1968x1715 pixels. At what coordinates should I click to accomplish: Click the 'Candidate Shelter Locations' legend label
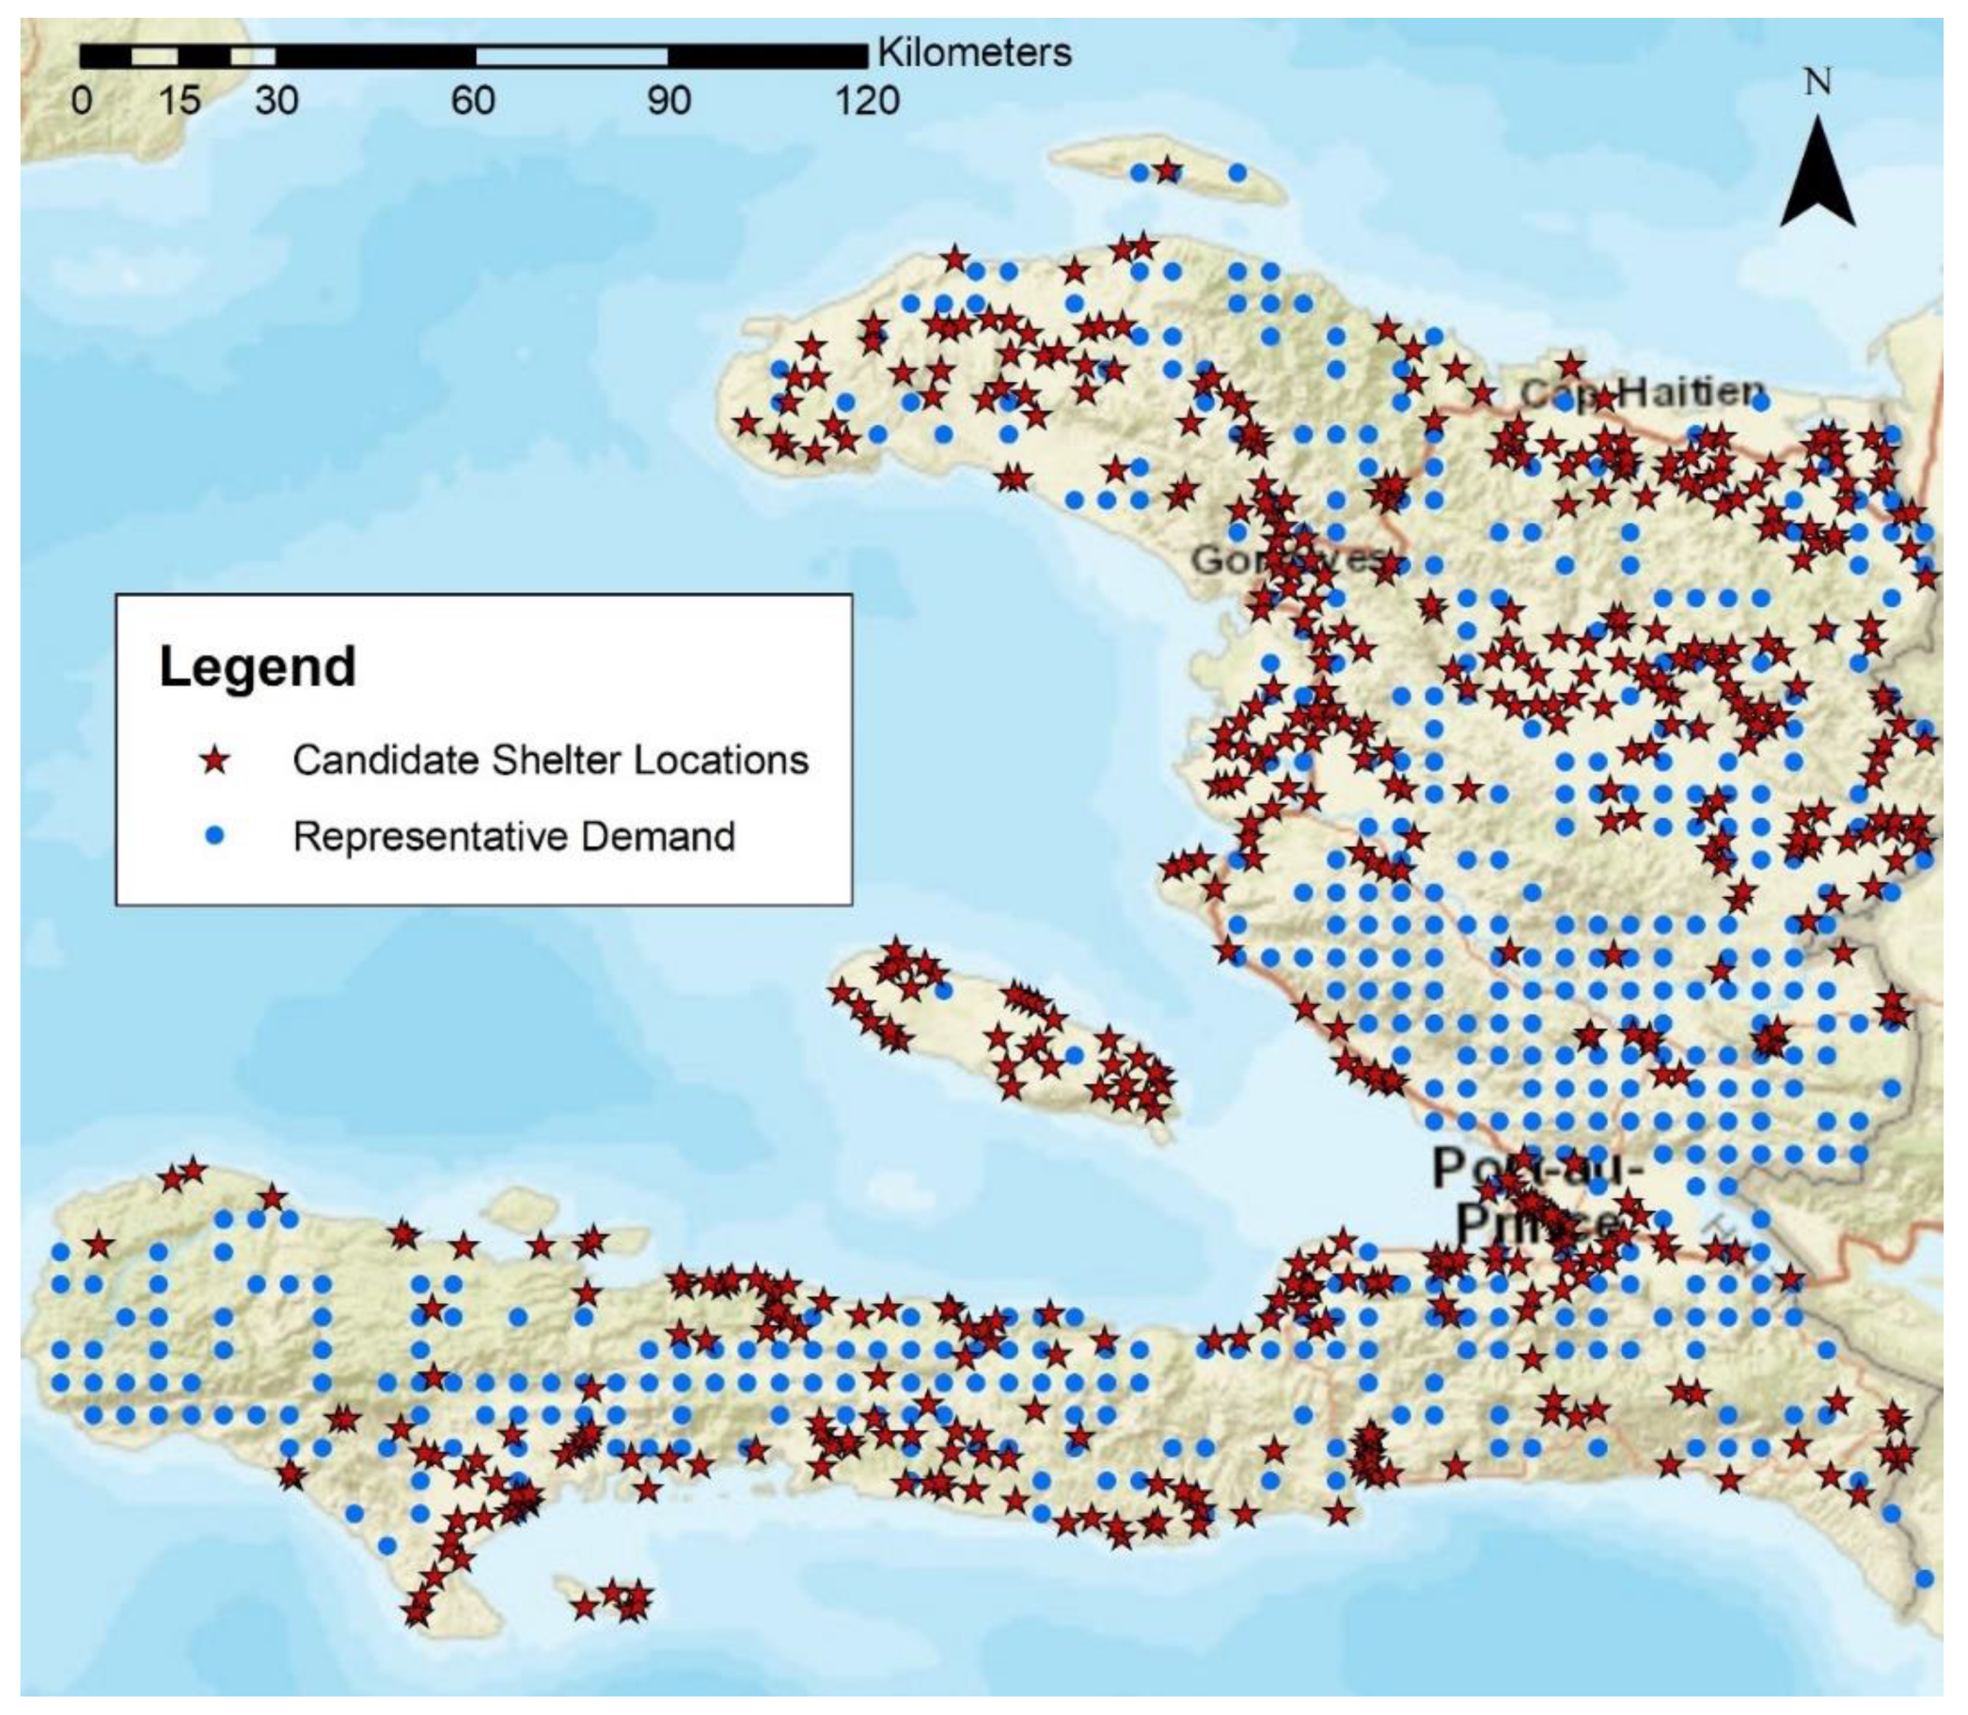pos(550,761)
